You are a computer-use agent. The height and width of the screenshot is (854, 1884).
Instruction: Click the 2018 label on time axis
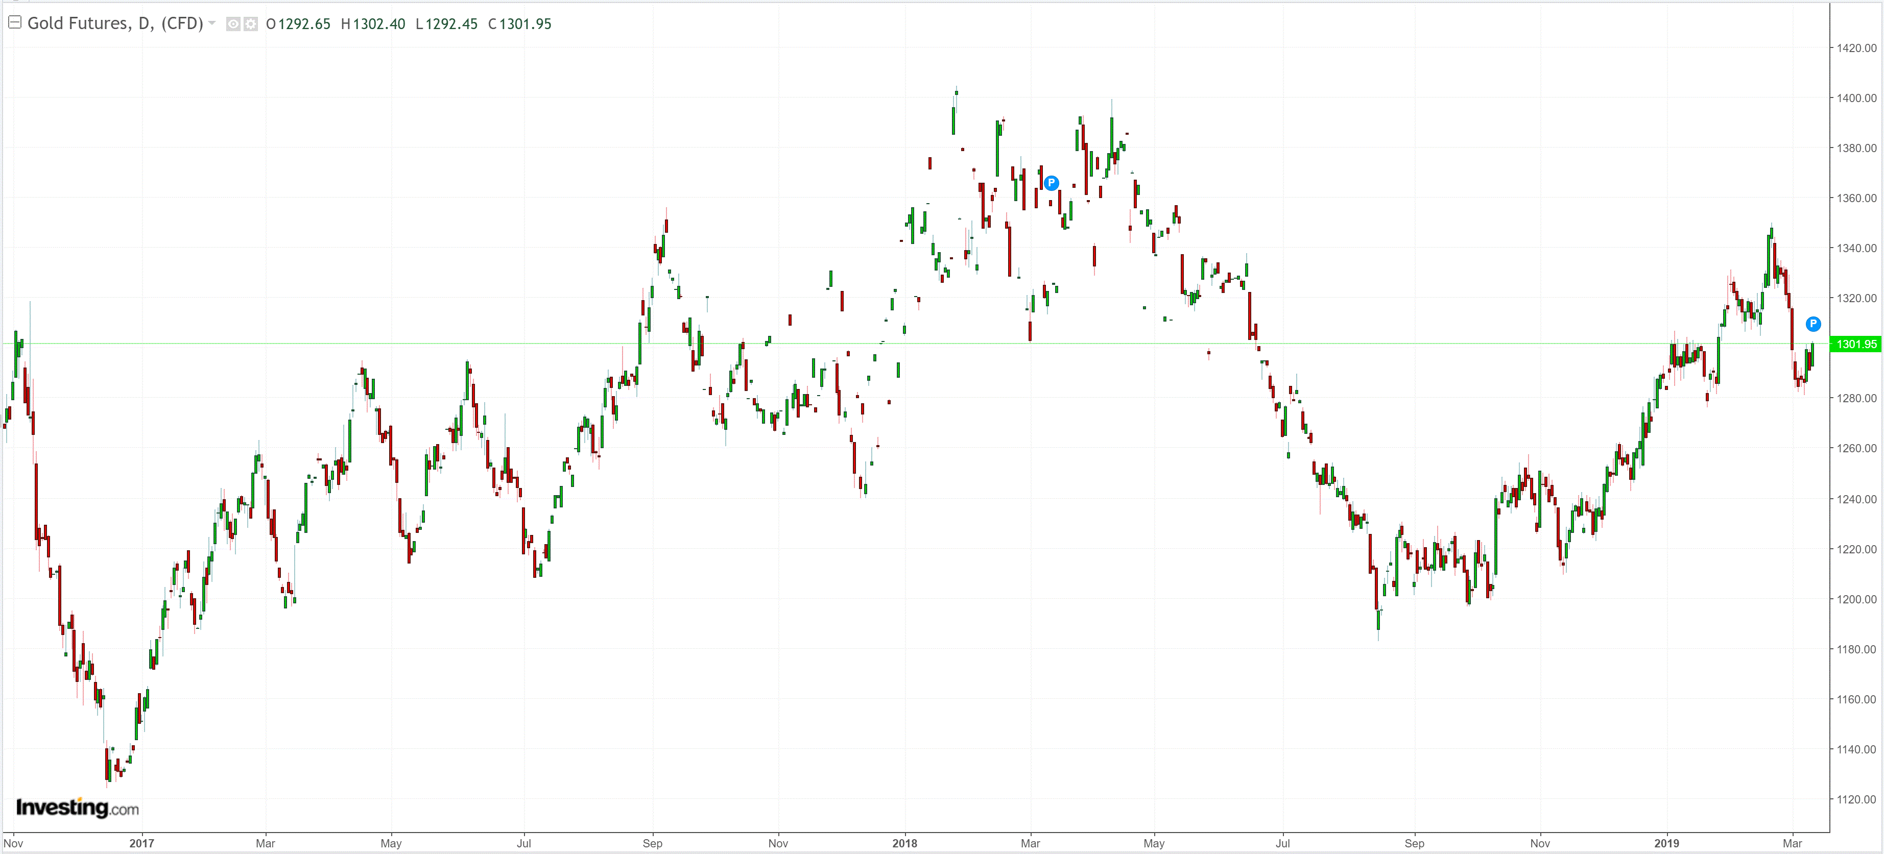coord(904,843)
